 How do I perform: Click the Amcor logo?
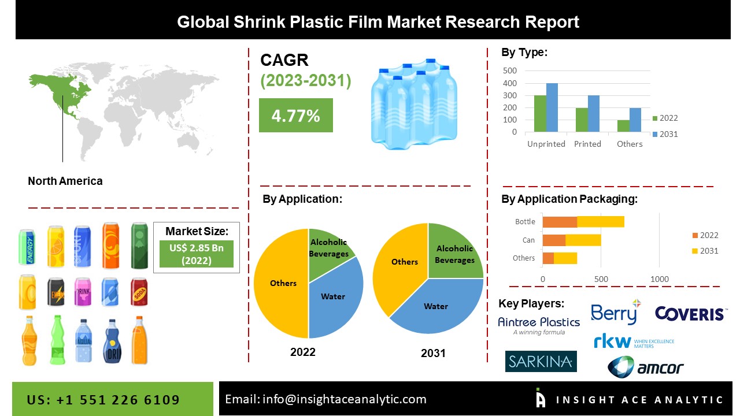point(645,367)
